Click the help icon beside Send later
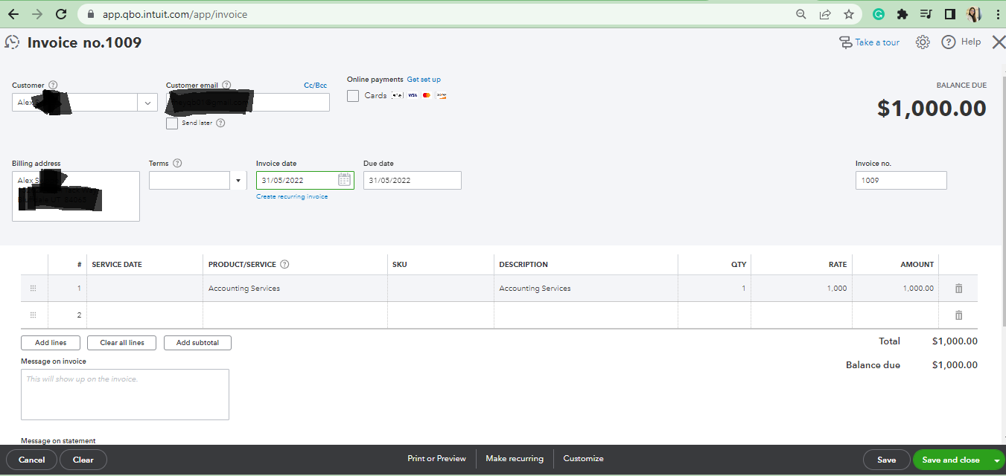The width and height of the screenshot is (1006, 476). coord(220,123)
